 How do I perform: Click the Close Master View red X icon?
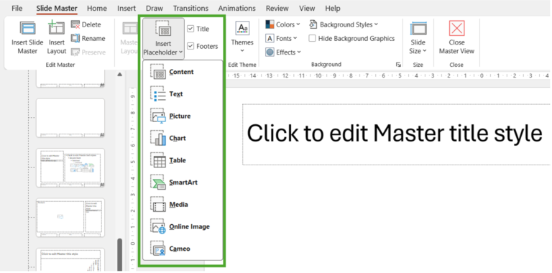pyautogui.click(x=456, y=28)
